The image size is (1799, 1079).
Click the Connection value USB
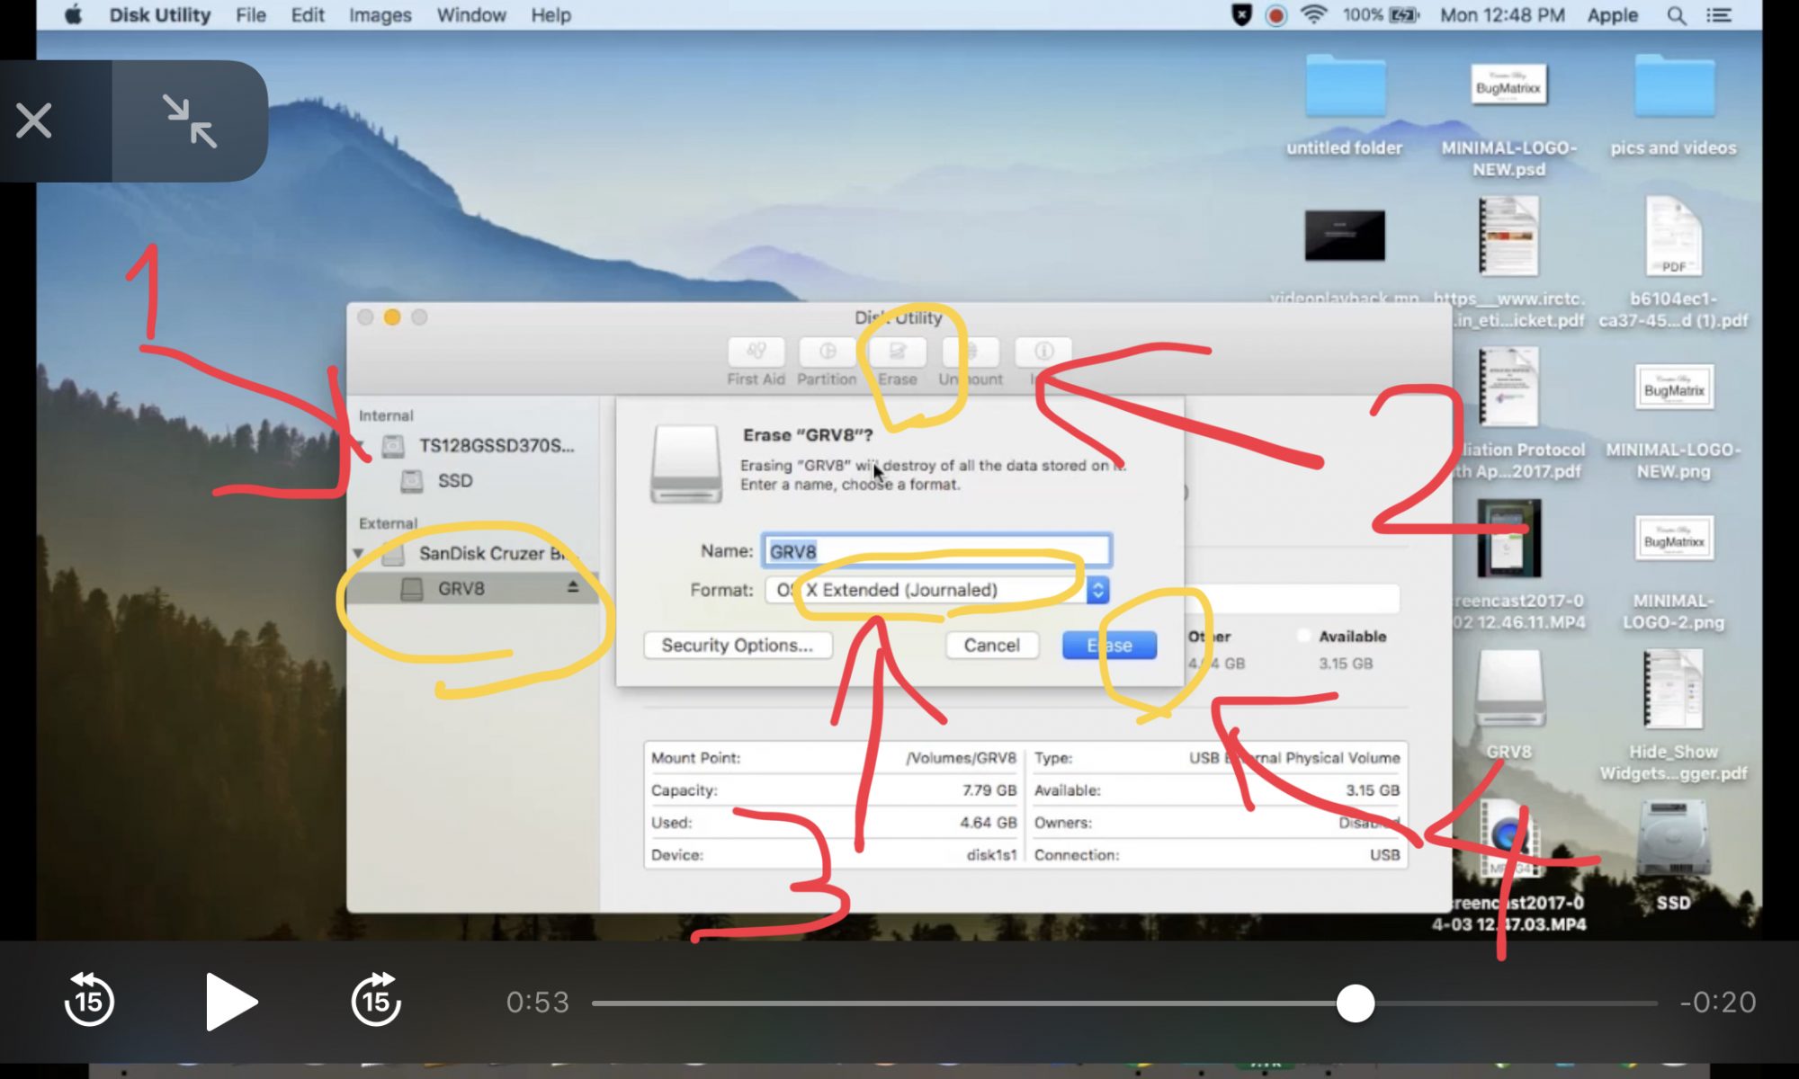click(1384, 855)
